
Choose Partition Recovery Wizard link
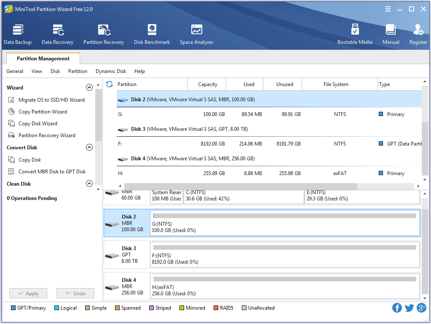47,135
